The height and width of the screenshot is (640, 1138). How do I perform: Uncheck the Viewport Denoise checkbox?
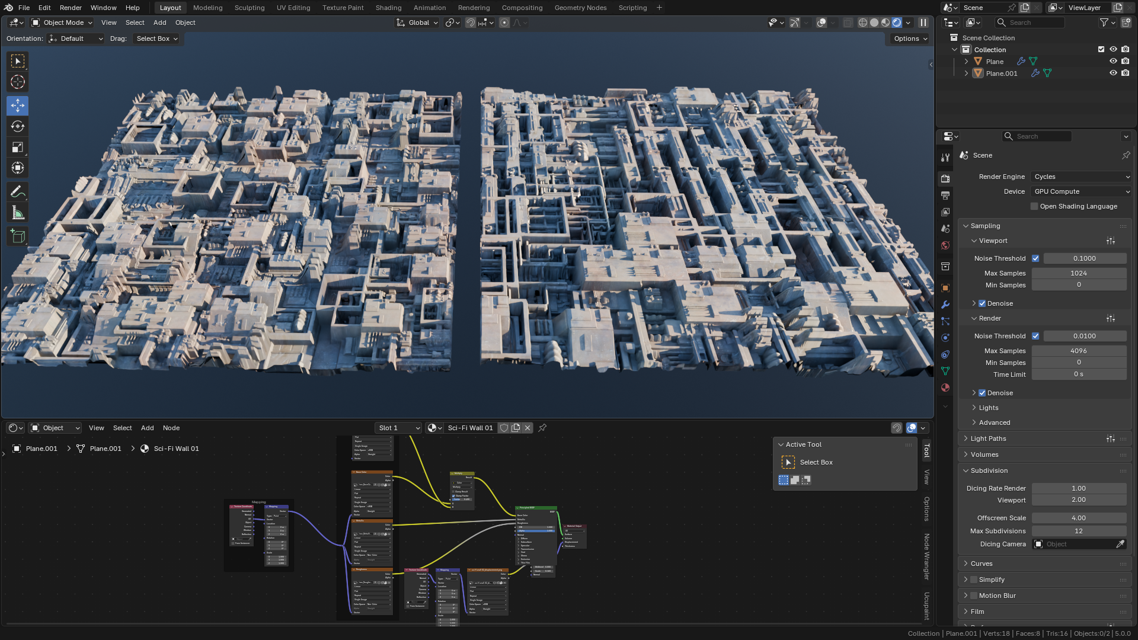point(982,303)
